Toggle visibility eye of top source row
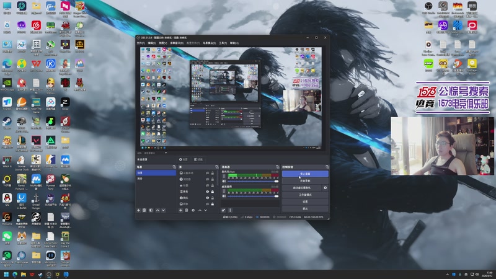The height and width of the screenshot is (279, 496). tap(208, 173)
